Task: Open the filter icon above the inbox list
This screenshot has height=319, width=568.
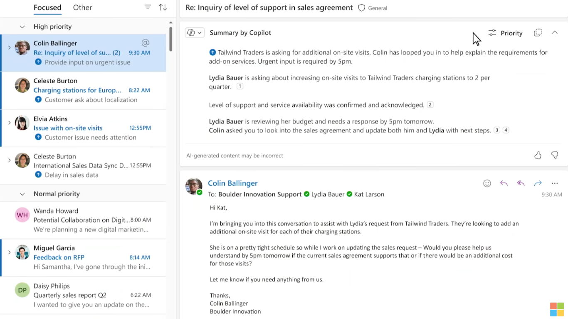Action: 148,7
